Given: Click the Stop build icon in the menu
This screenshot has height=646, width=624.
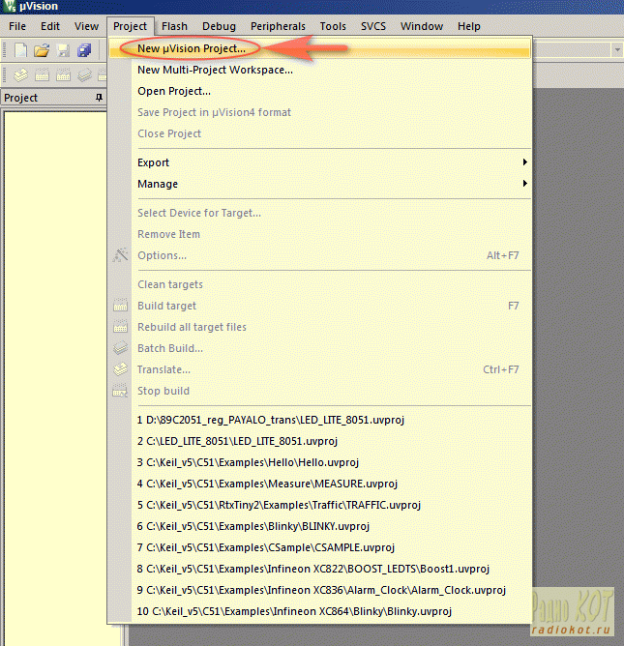Looking at the screenshot, I should pos(120,391).
